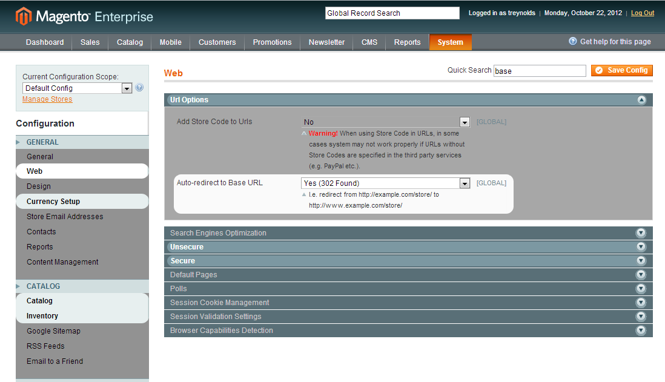This screenshot has height=382, width=665.
Task: Open Auto-redirect to Base URL dropdown
Action: point(386,183)
